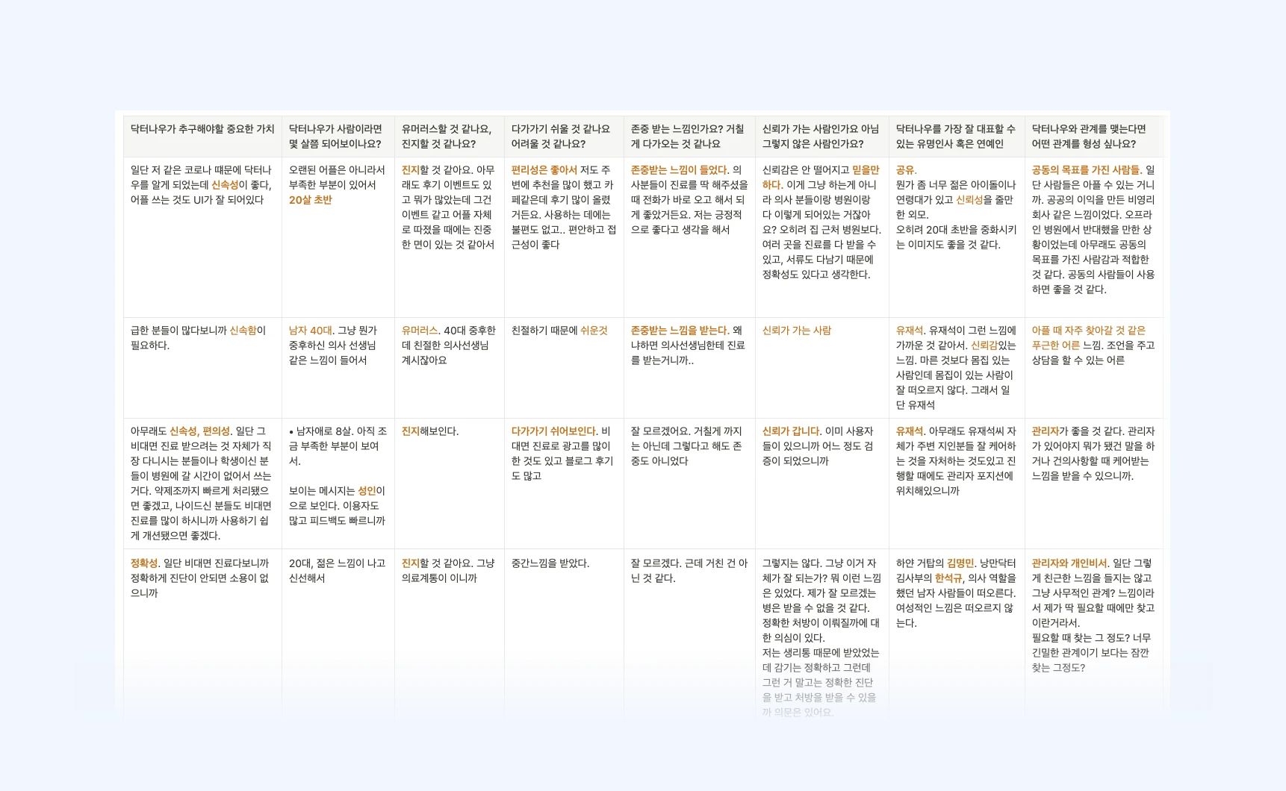Click the cell starting '유머러스. 40대 중후한데'
This screenshot has height=791, width=1286.
(449, 368)
